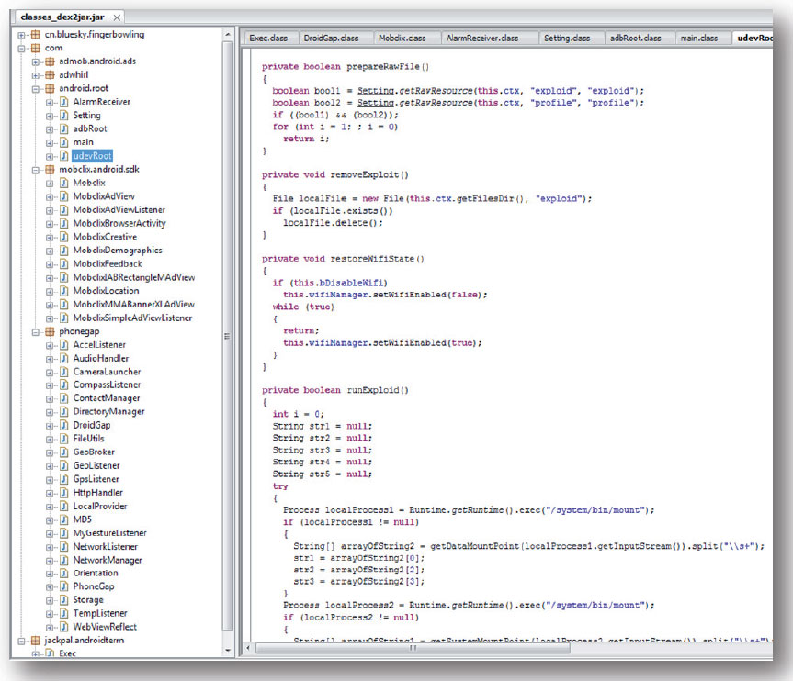Click the cn.bluesky.fingerbowling package icon
Image resolution: width=793 pixels, height=681 pixels.
point(36,34)
